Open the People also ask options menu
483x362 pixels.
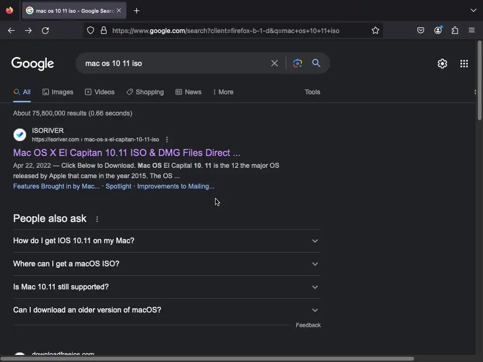click(x=97, y=219)
